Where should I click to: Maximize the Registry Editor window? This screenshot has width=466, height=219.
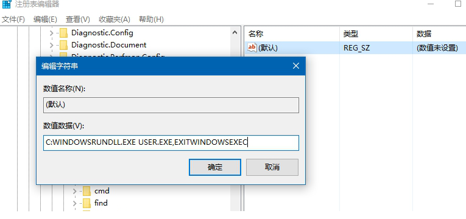coord(457,4)
